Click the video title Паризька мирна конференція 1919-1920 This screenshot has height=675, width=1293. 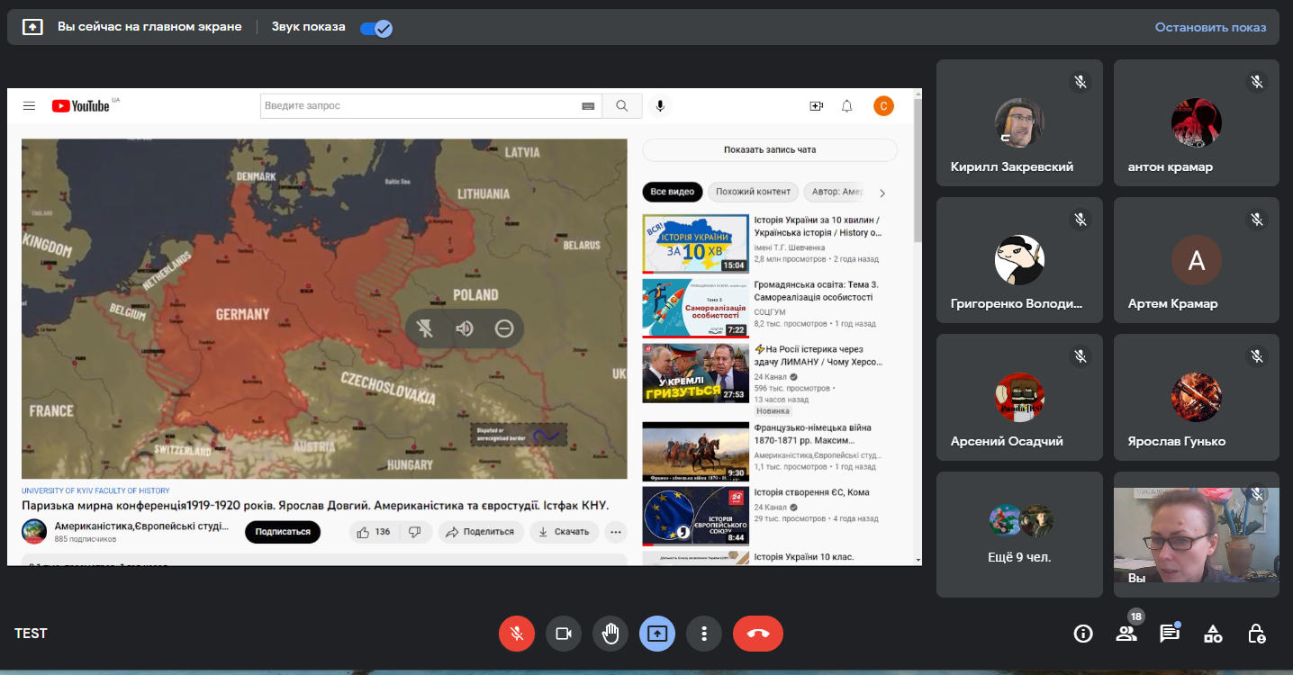click(315, 506)
